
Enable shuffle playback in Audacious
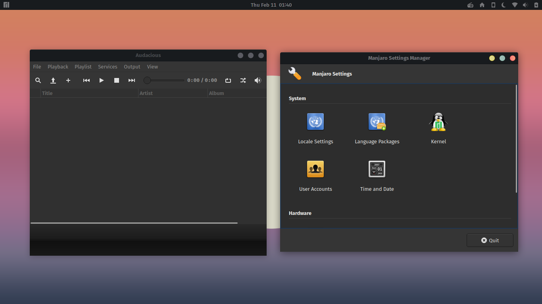[x=243, y=80]
